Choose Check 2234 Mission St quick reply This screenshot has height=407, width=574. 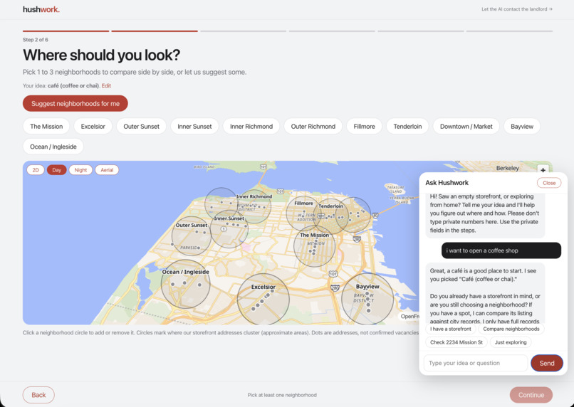coord(456,342)
